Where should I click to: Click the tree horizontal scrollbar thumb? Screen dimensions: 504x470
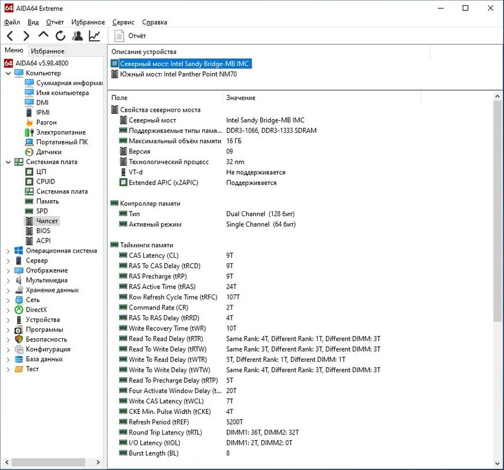tap(48, 463)
